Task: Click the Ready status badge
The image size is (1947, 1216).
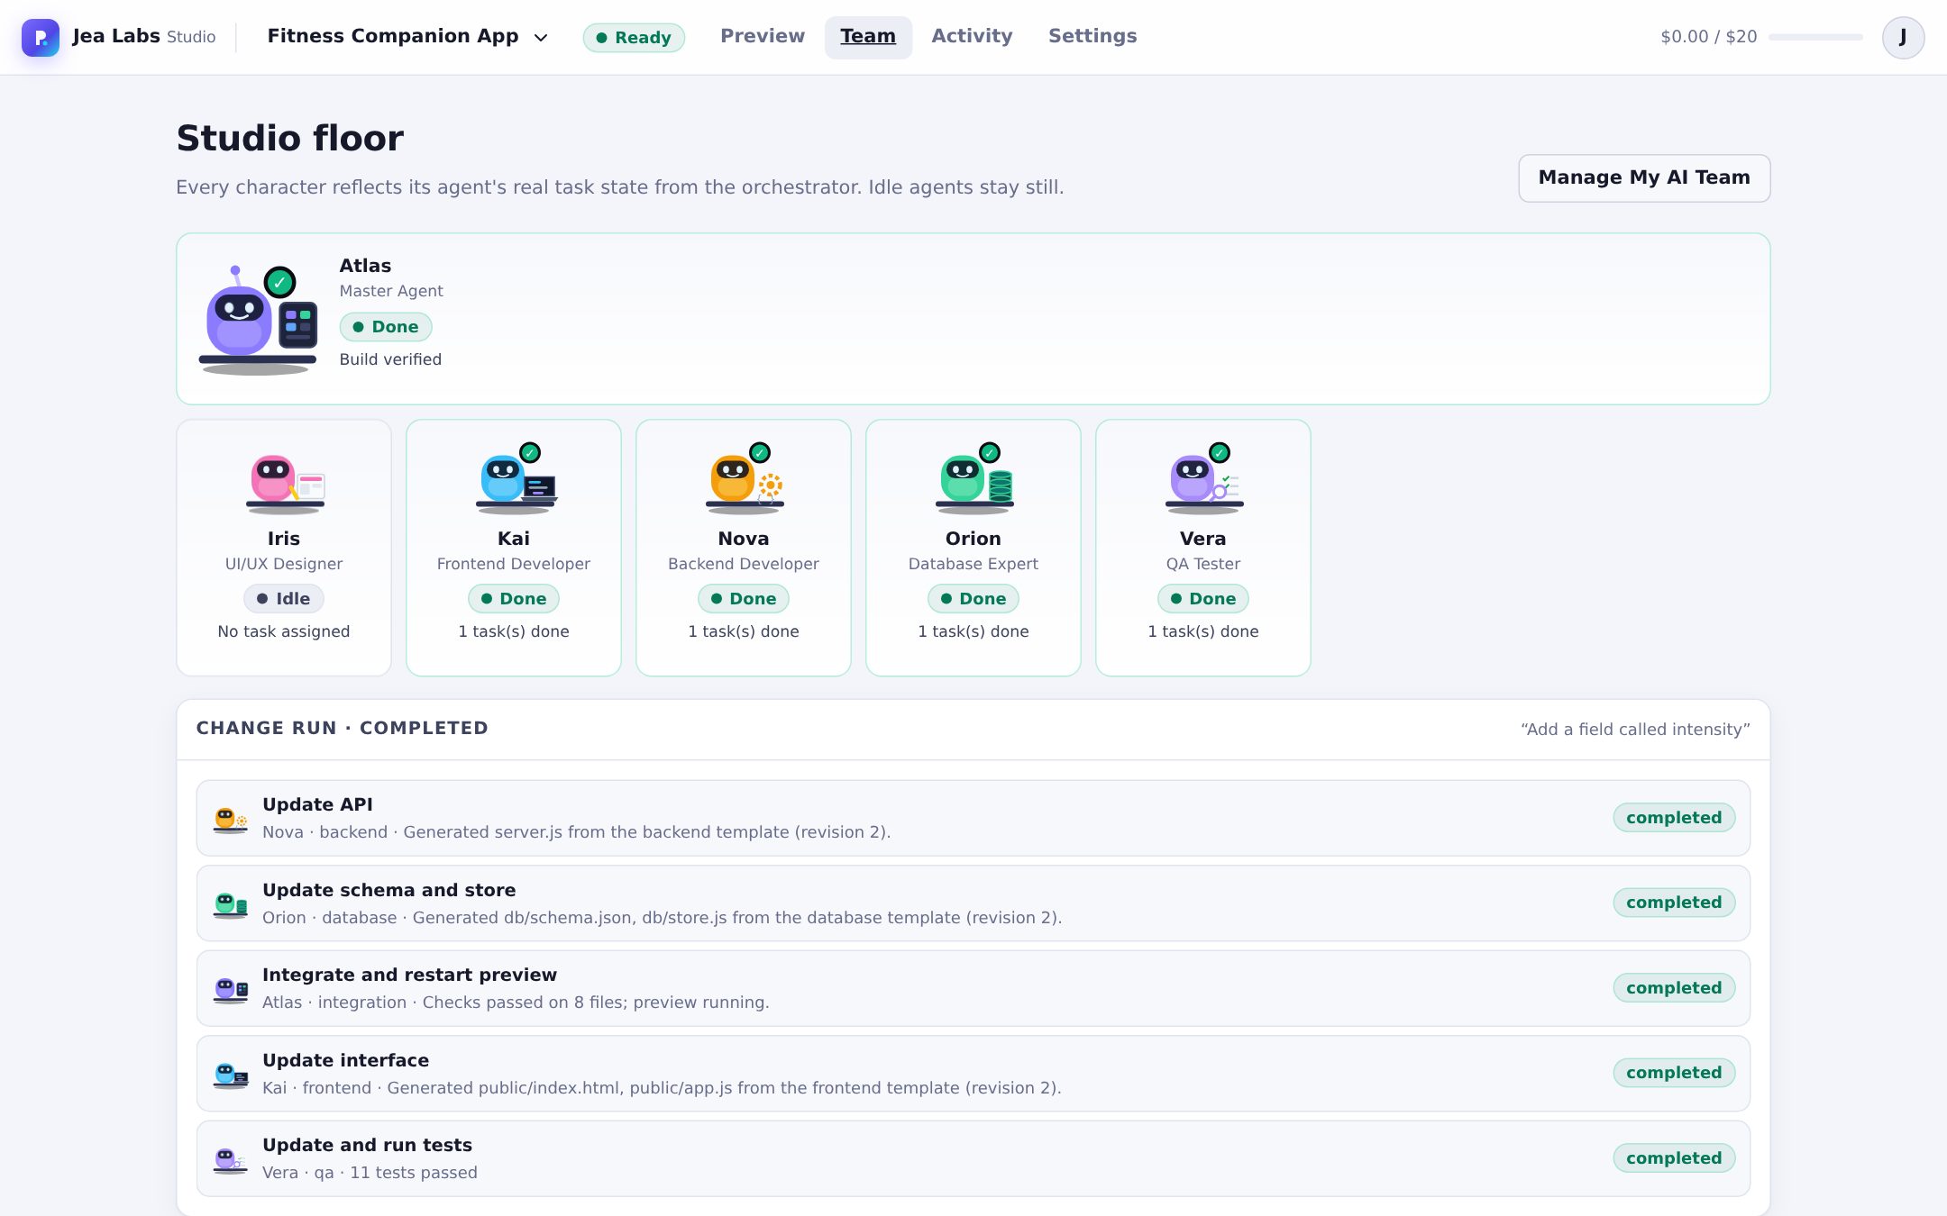Action: click(634, 38)
